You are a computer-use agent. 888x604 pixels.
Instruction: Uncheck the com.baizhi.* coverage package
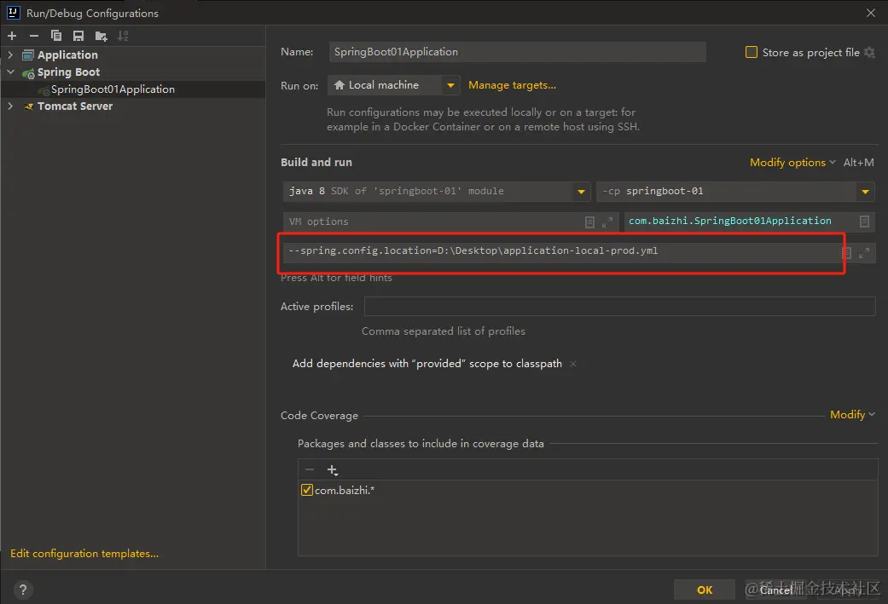pos(307,490)
